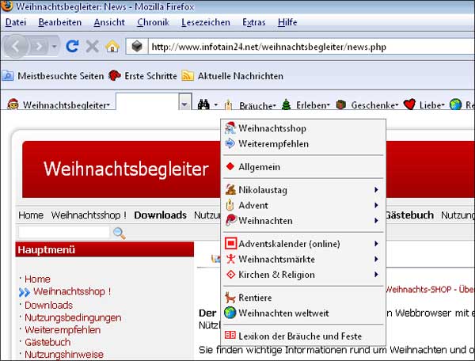This screenshot has width=475, height=361.
Task: Select Rentiere from the dropdown menu
Action: tap(254, 298)
